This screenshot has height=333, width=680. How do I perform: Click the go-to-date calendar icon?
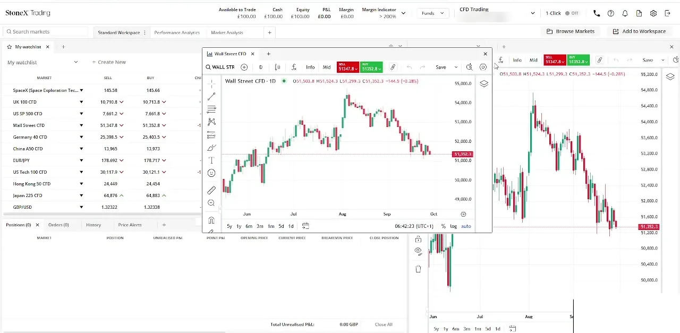(305, 226)
